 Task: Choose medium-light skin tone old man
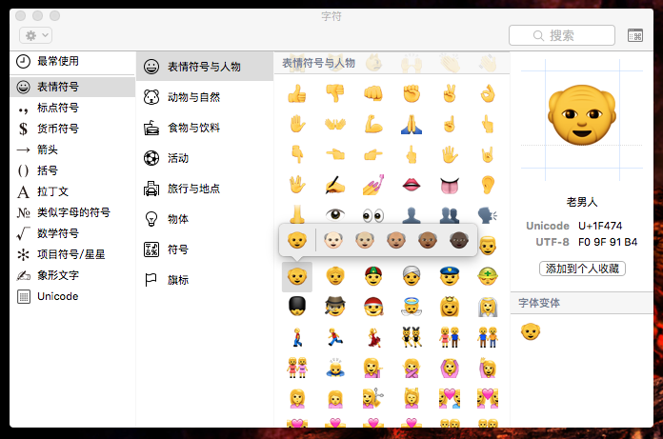(365, 240)
